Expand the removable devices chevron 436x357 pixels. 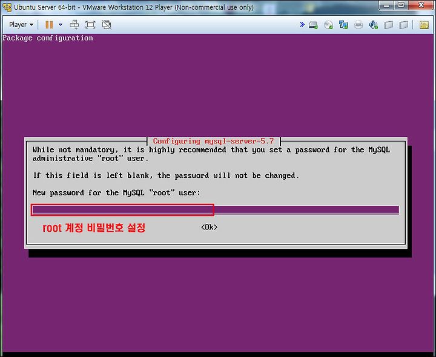(x=302, y=25)
